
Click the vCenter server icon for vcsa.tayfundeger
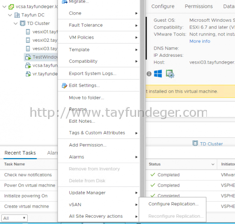[11, 7]
